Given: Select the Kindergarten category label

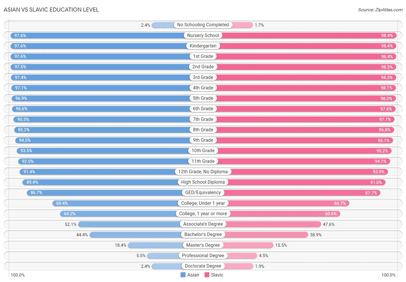Looking at the screenshot, I should tap(203, 46).
